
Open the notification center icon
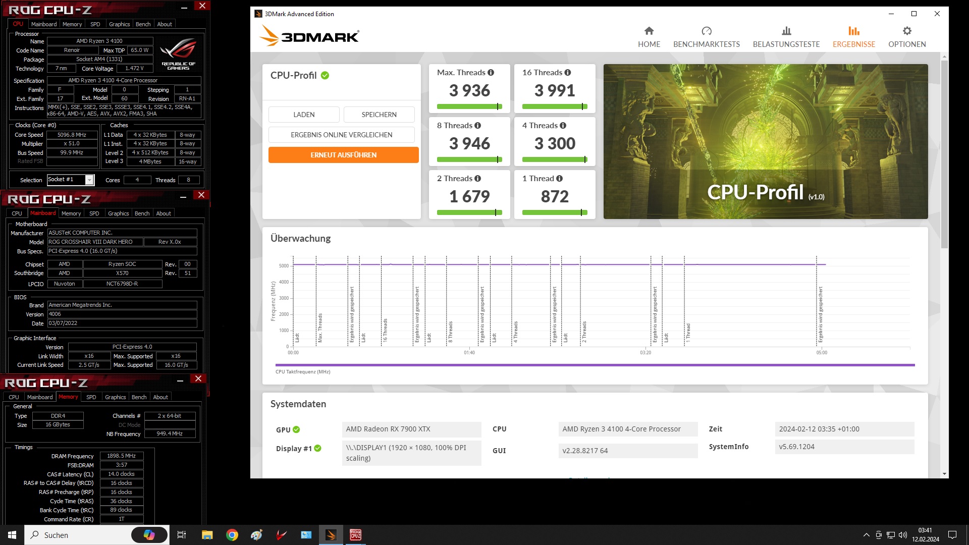[952, 535]
